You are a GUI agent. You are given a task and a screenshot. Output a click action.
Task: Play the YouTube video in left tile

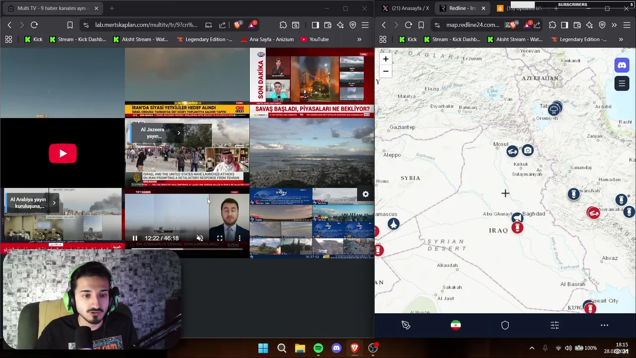point(63,154)
